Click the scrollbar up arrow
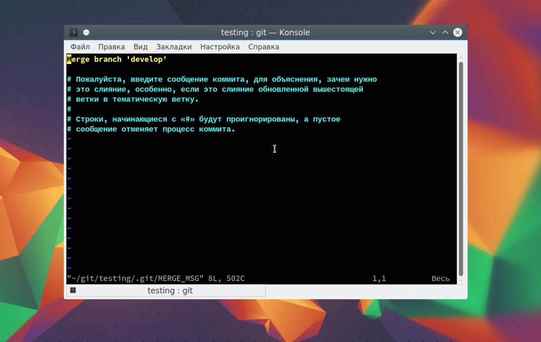Screen dimensions: 541x342 (x=461, y=57)
